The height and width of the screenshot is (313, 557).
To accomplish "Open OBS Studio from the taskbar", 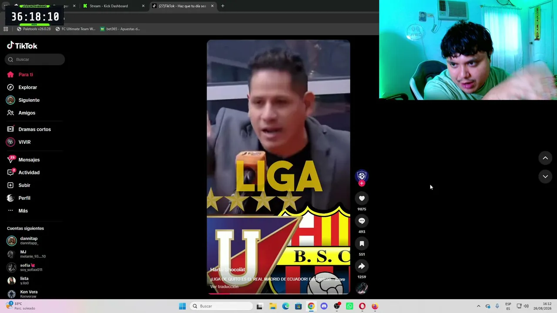I will pyautogui.click(x=337, y=306).
